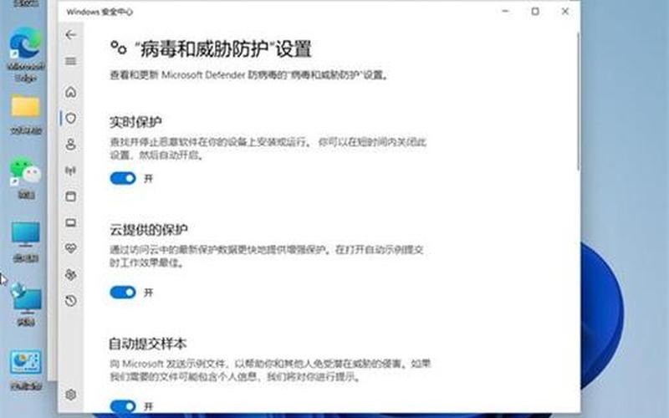Open the hamburger navigation menu
The height and width of the screenshot is (418, 669).
71,61
